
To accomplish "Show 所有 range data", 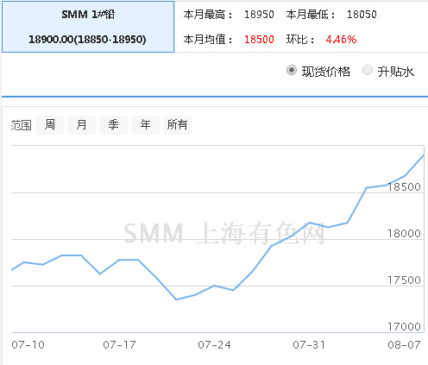I will 178,125.
